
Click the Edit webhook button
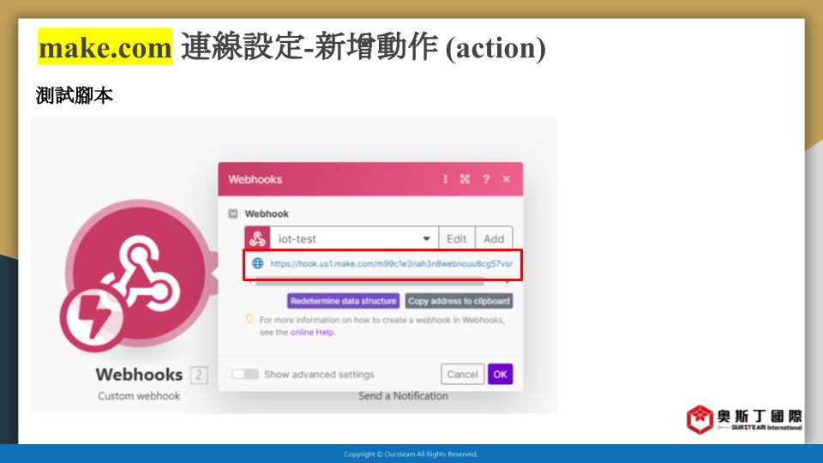pyautogui.click(x=457, y=239)
